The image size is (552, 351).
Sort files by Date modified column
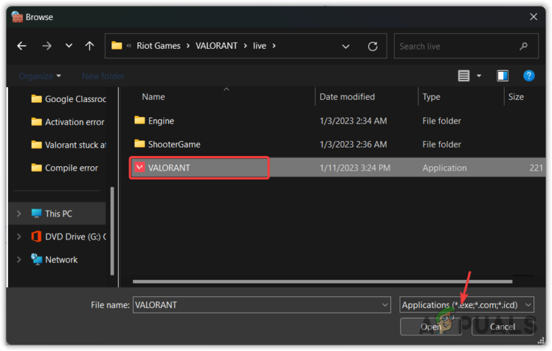coord(347,97)
